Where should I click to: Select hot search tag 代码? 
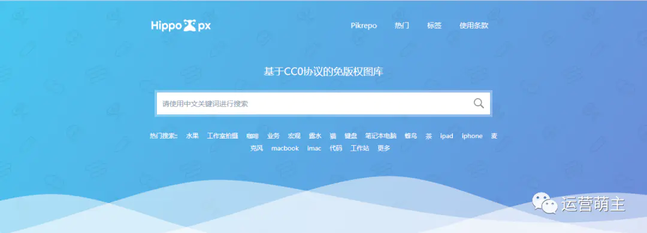[335, 148]
